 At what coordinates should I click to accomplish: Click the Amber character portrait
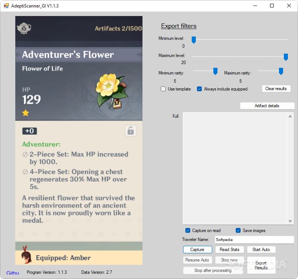pos(26,255)
